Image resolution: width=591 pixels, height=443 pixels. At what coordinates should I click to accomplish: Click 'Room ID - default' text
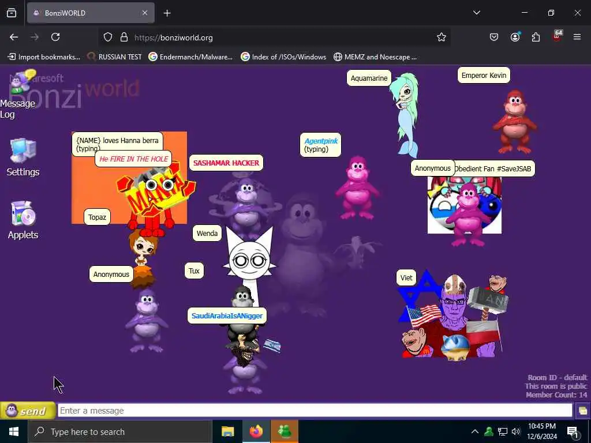pyautogui.click(x=557, y=377)
